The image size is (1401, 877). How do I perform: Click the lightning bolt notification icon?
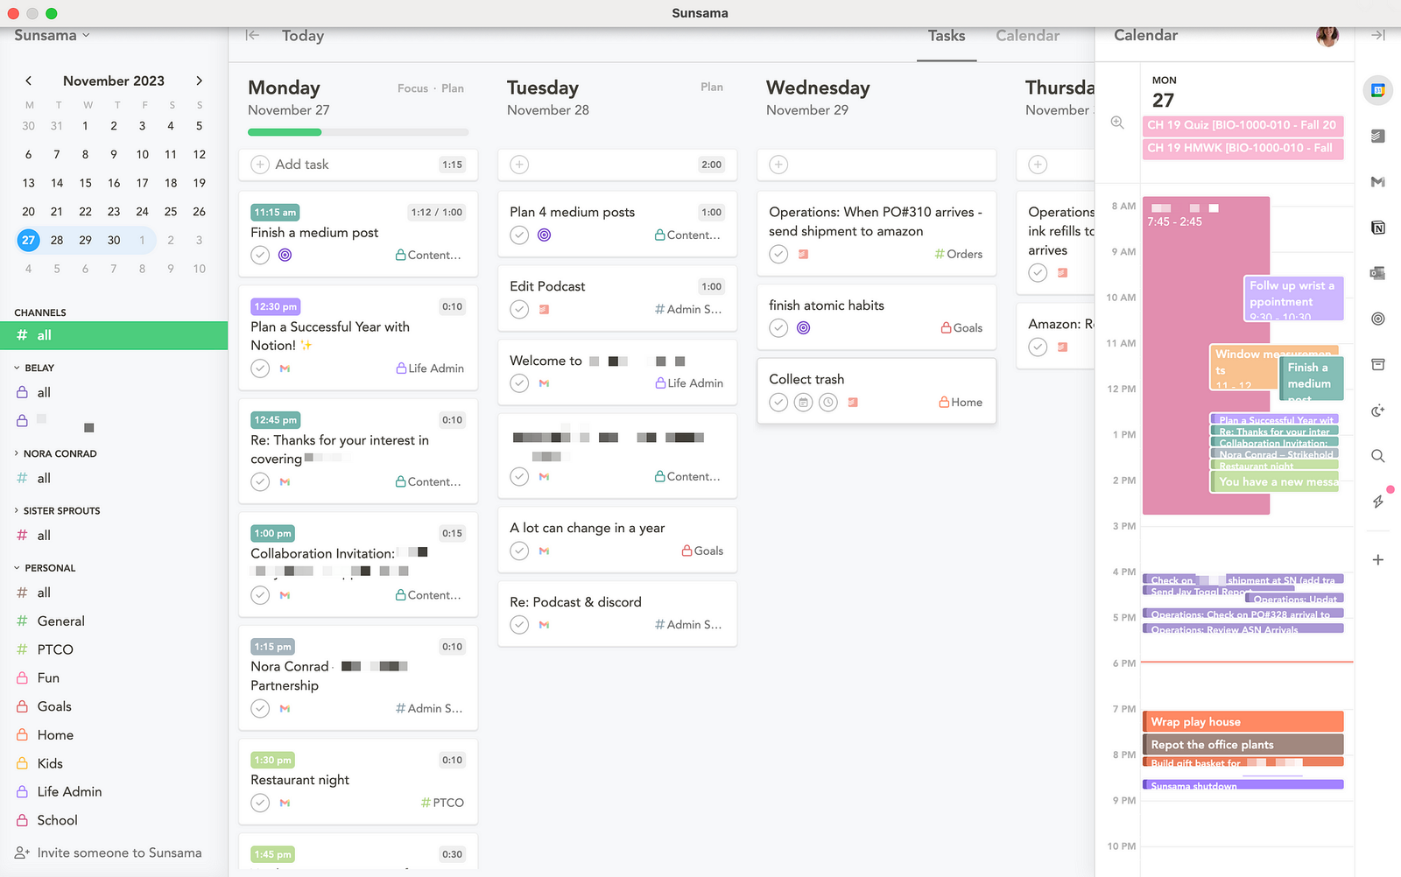click(x=1378, y=502)
